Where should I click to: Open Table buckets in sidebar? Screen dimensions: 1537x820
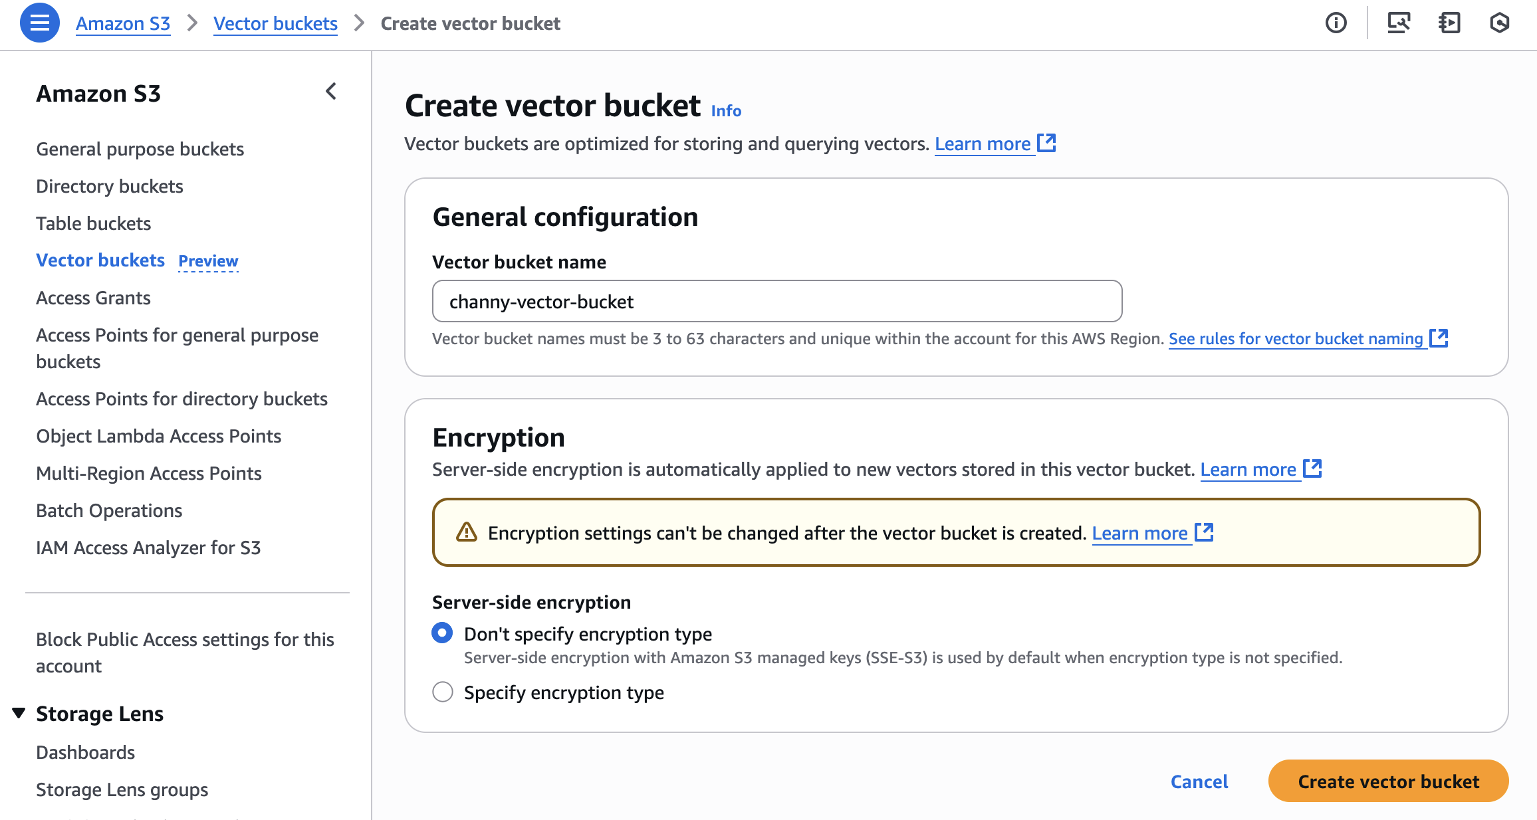point(93,223)
